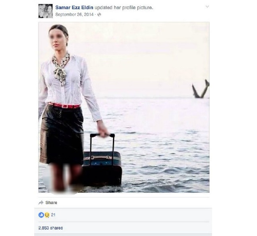Show who reacted via the 21 count

click(x=53, y=215)
